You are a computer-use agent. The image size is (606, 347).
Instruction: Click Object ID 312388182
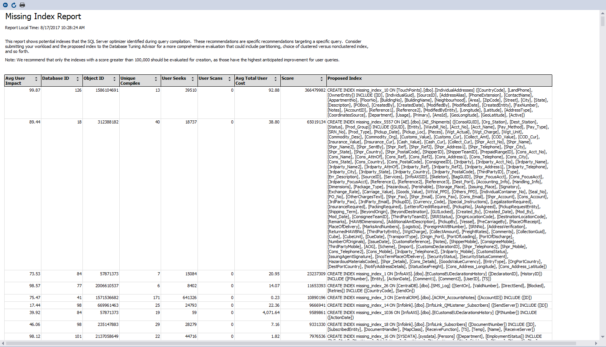point(108,122)
